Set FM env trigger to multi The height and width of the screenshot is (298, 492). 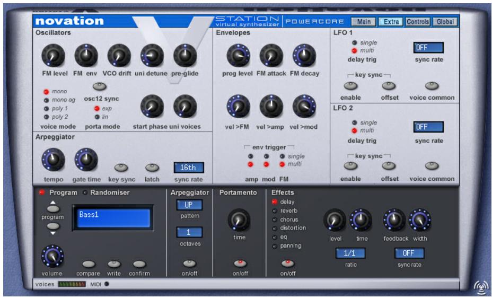(282, 164)
